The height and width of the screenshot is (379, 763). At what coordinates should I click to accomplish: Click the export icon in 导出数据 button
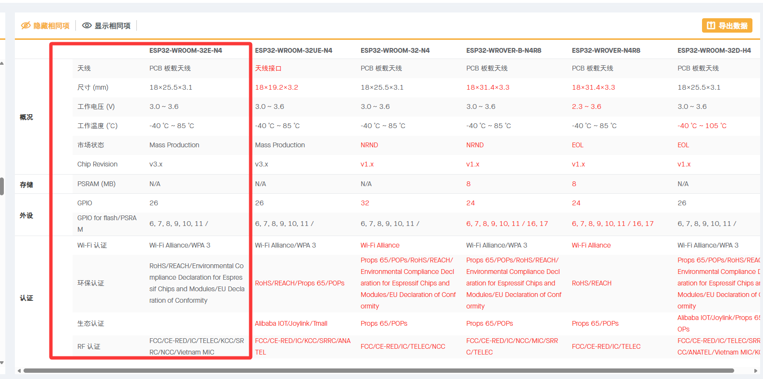click(711, 25)
